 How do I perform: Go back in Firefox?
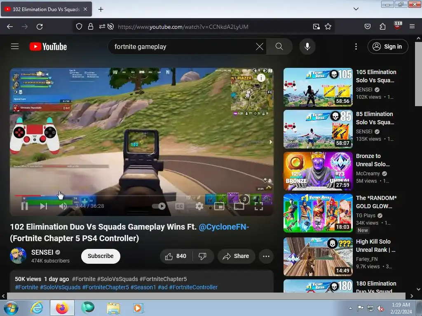pyautogui.click(x=10, y=27)
